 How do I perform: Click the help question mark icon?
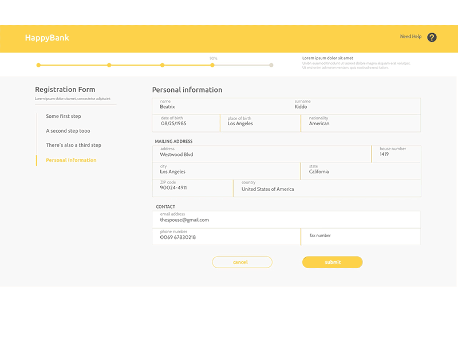tap(432, 37)
